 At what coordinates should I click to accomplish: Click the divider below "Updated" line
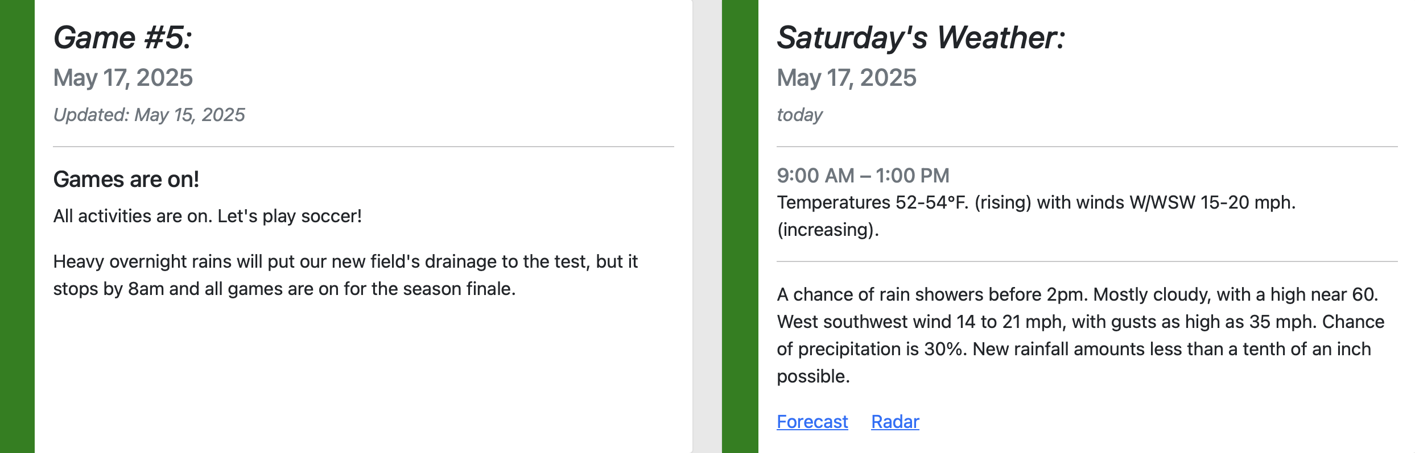pyautogui.click(x=364, y=147)
